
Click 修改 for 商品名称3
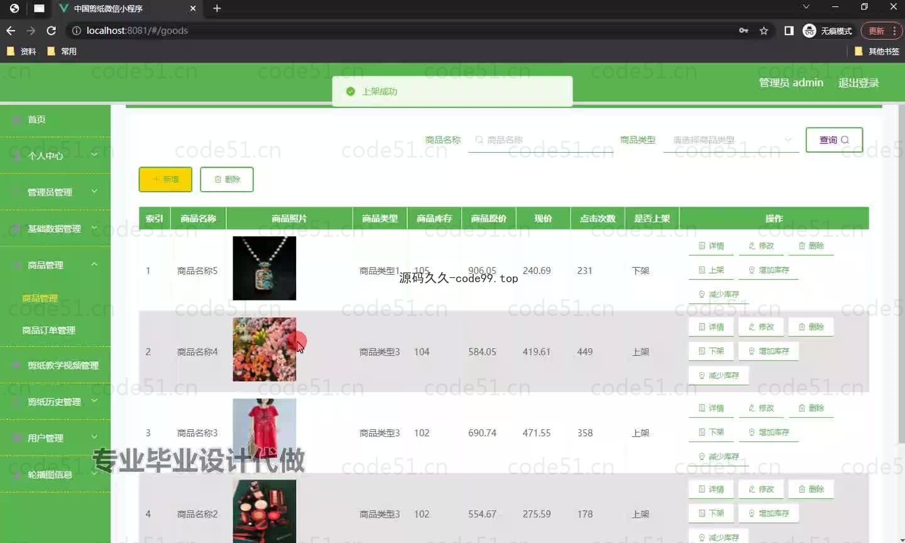[x=761, y=408]
